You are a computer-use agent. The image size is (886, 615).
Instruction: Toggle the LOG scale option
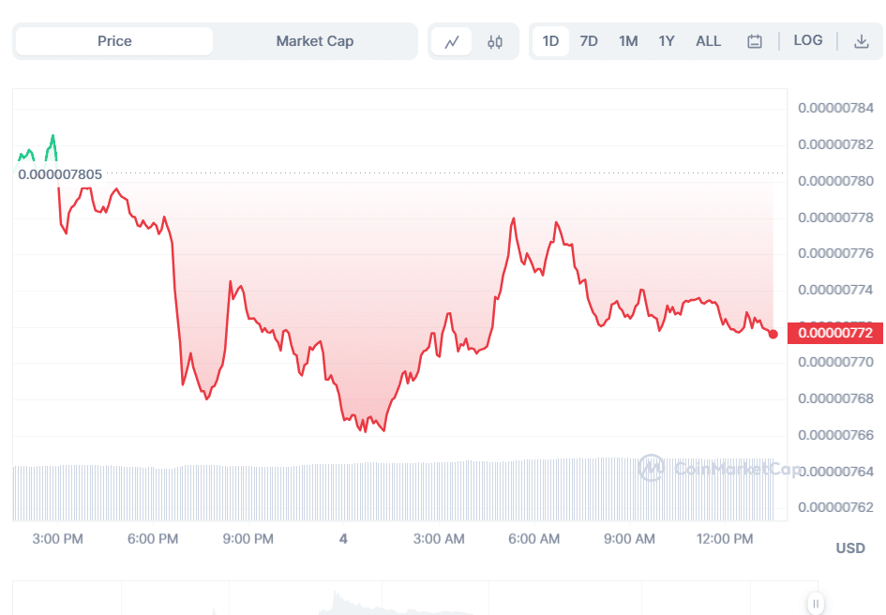coord(807,40)
